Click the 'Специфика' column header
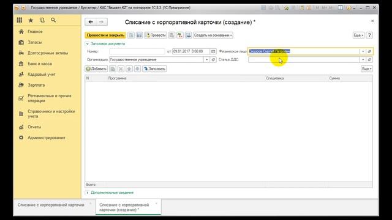This screenshot has width=392, height=220. (296, 78)
